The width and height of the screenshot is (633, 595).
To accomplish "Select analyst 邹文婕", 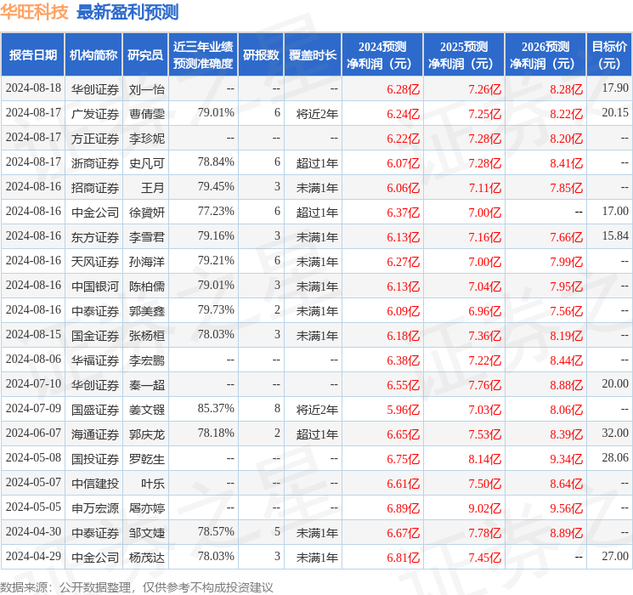I will 146,533.
